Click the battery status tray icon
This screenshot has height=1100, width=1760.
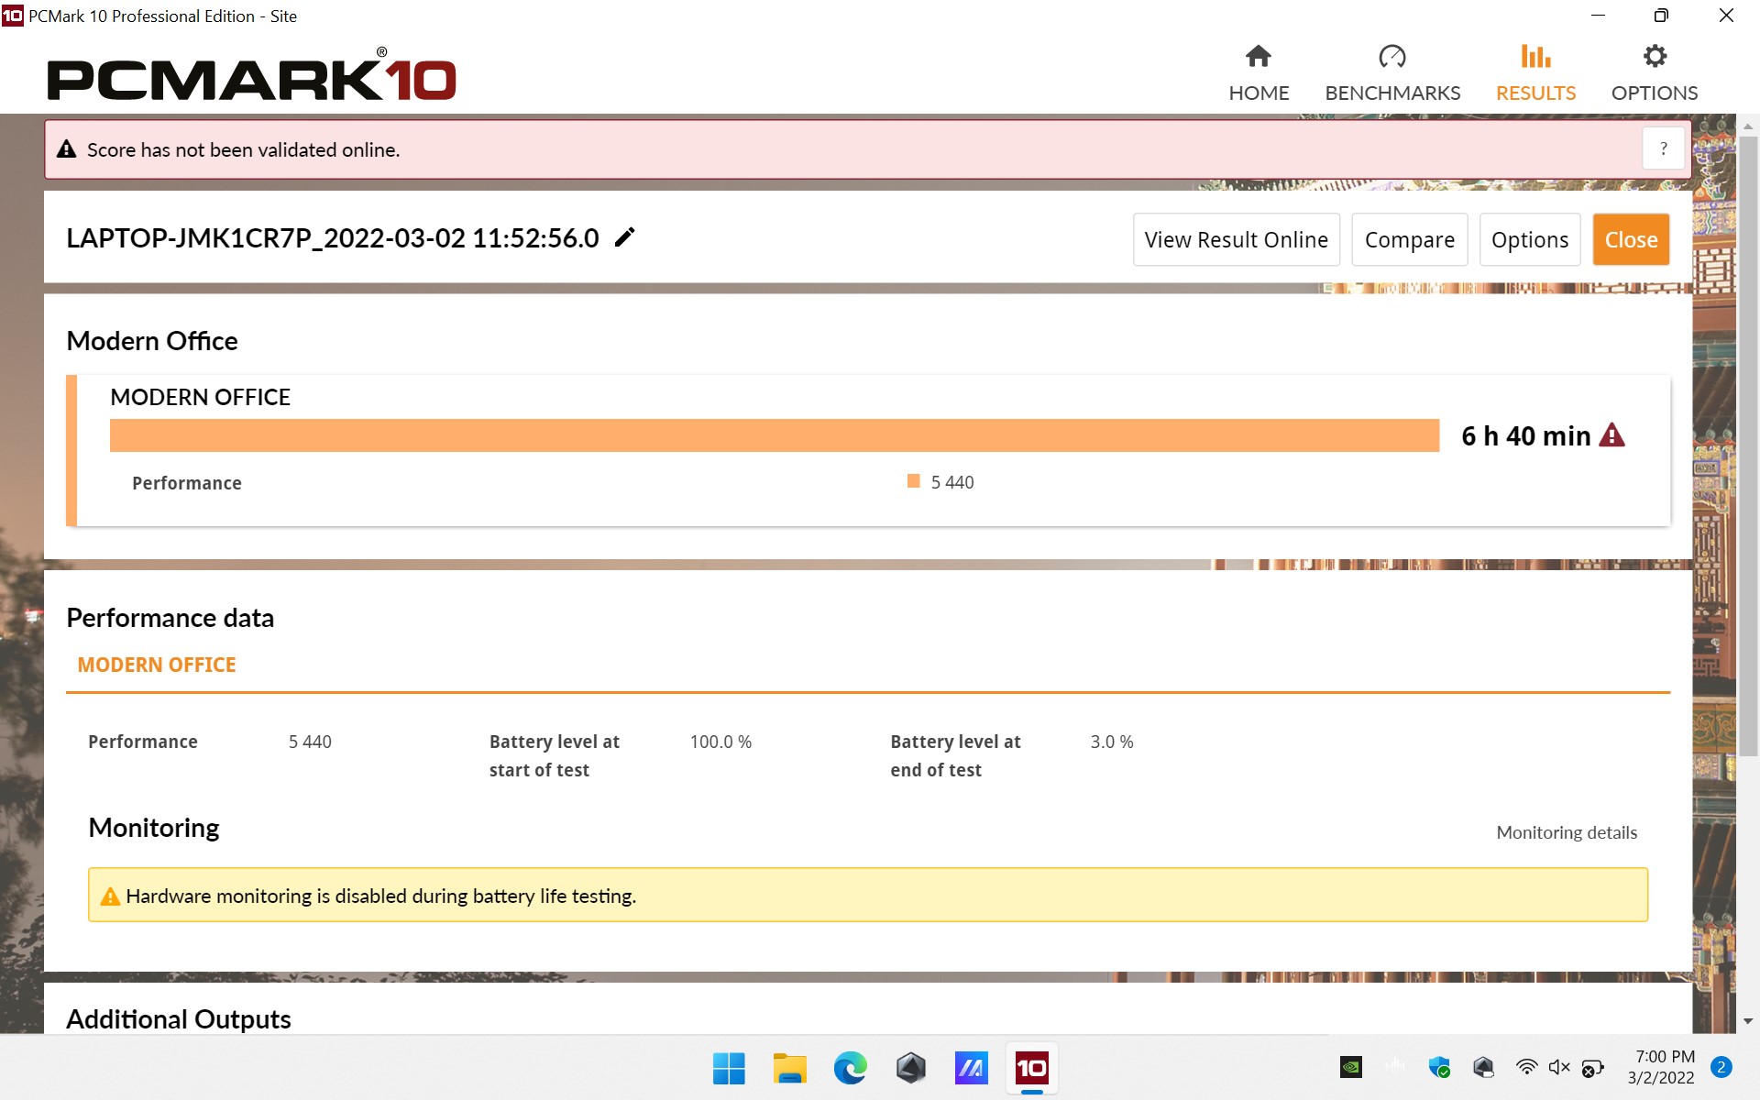(1593, 1067)
